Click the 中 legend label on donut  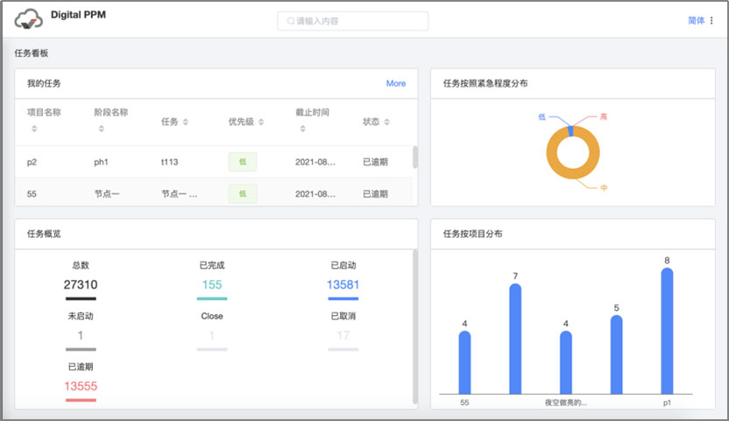(604, 187)
